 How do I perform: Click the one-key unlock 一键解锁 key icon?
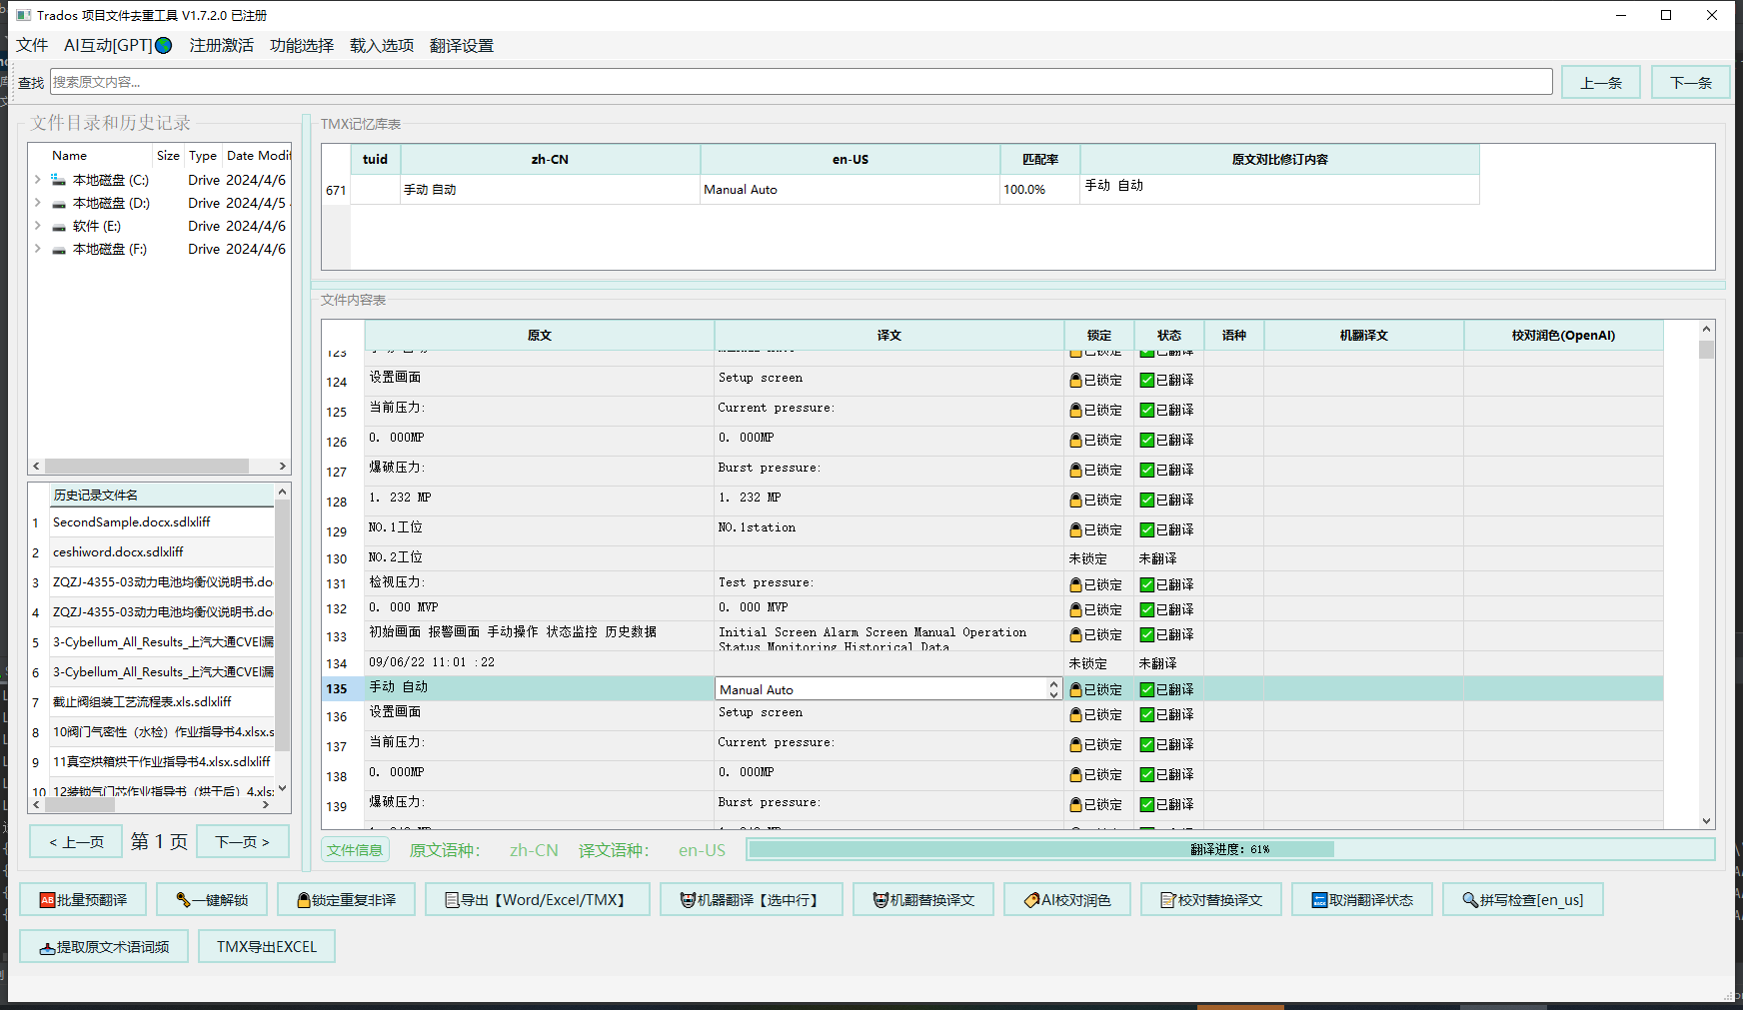[x=183, y=900]
